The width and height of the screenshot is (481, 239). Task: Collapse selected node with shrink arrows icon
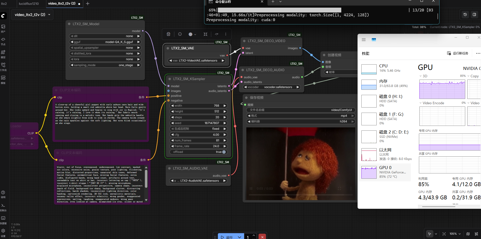pos(205,34)
